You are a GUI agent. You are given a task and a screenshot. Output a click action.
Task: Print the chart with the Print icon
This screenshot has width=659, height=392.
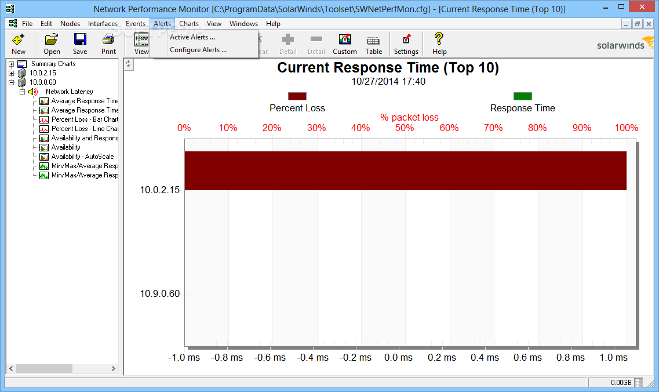point(108,39)
